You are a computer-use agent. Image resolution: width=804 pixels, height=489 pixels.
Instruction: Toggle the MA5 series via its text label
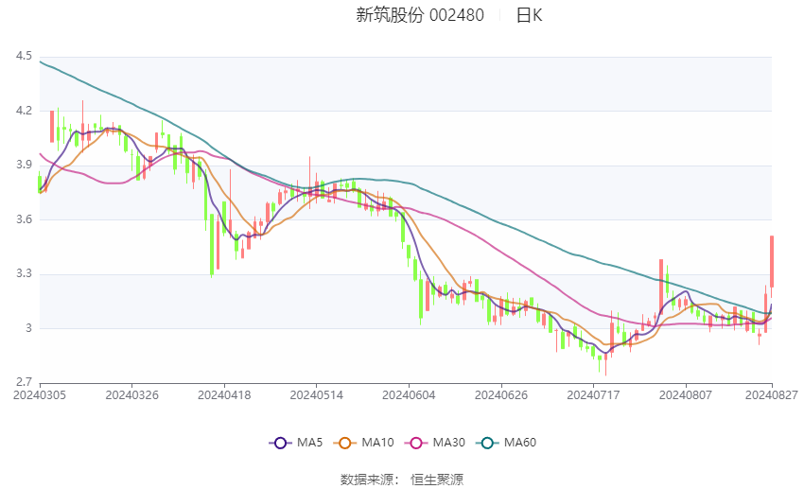tap(310, 443)
